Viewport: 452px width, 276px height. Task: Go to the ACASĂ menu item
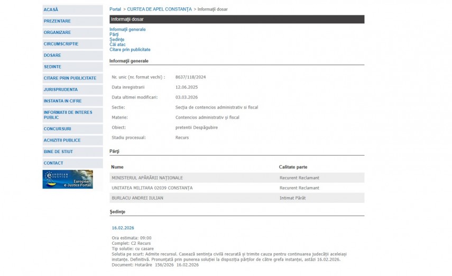point(51,10)
